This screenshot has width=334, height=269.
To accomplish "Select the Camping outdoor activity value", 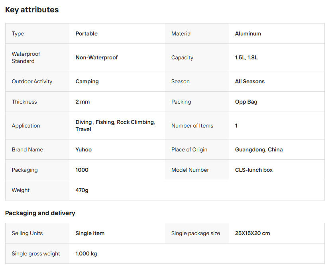I will click(x=87, y=82).
